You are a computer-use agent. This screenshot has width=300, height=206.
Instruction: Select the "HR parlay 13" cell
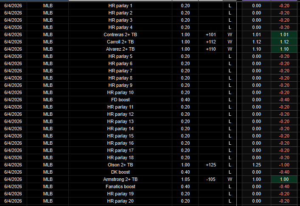pos(120,121)
